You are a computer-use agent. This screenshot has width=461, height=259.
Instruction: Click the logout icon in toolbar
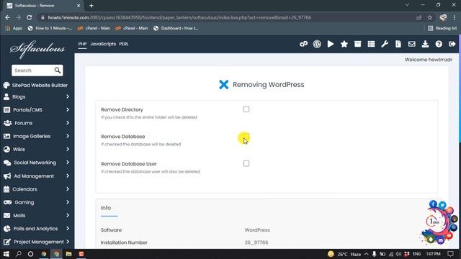coord(452,44)
